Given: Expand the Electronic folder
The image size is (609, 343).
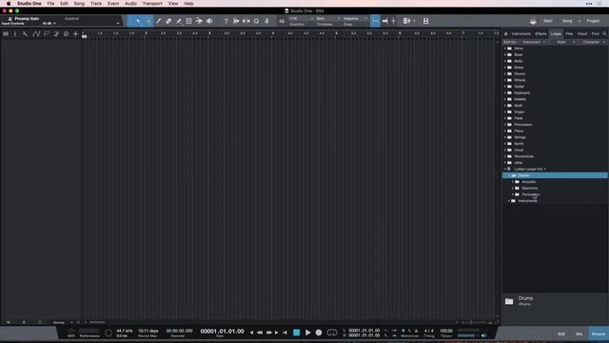Looking at the screenshot, I should click(x=513, y=189).
